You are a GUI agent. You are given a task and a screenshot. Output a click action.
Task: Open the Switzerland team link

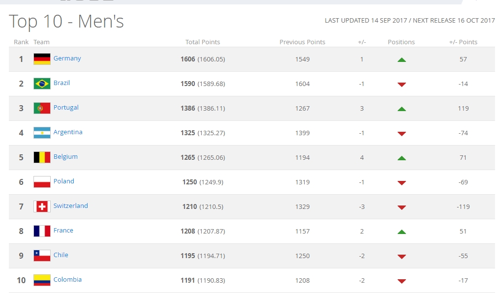(71, 206)
